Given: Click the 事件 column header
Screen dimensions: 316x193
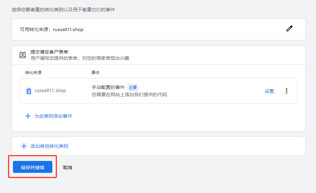Looking at the screenshot, I should pyautogui.click(x=95, y=72).
